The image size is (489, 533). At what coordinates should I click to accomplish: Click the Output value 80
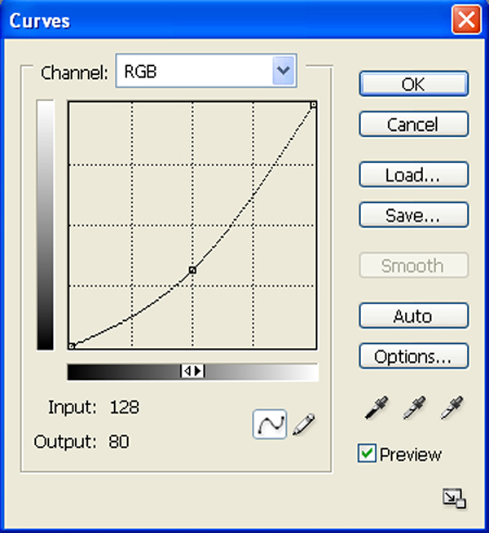click(119, 442)
